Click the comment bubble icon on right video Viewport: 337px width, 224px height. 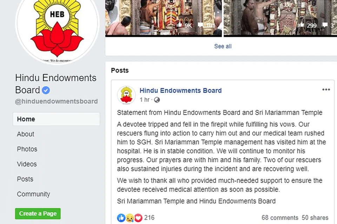tap(325, 25)
